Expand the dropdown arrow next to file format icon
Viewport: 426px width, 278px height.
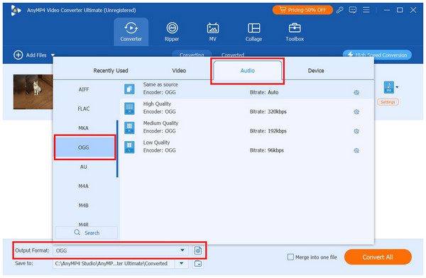pos(397,87)
